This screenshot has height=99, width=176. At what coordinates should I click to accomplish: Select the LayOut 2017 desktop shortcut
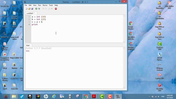159,76
